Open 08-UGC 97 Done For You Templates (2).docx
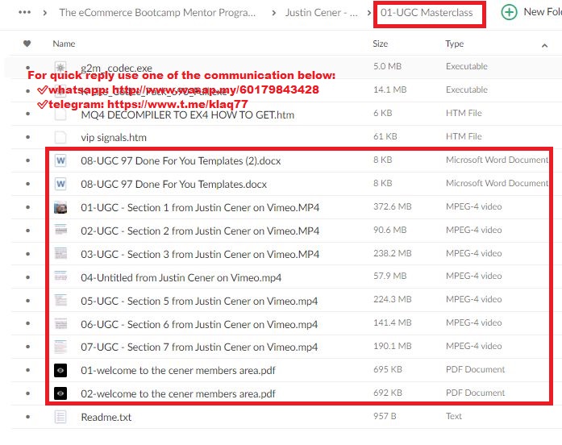 [x=181, y=161]
